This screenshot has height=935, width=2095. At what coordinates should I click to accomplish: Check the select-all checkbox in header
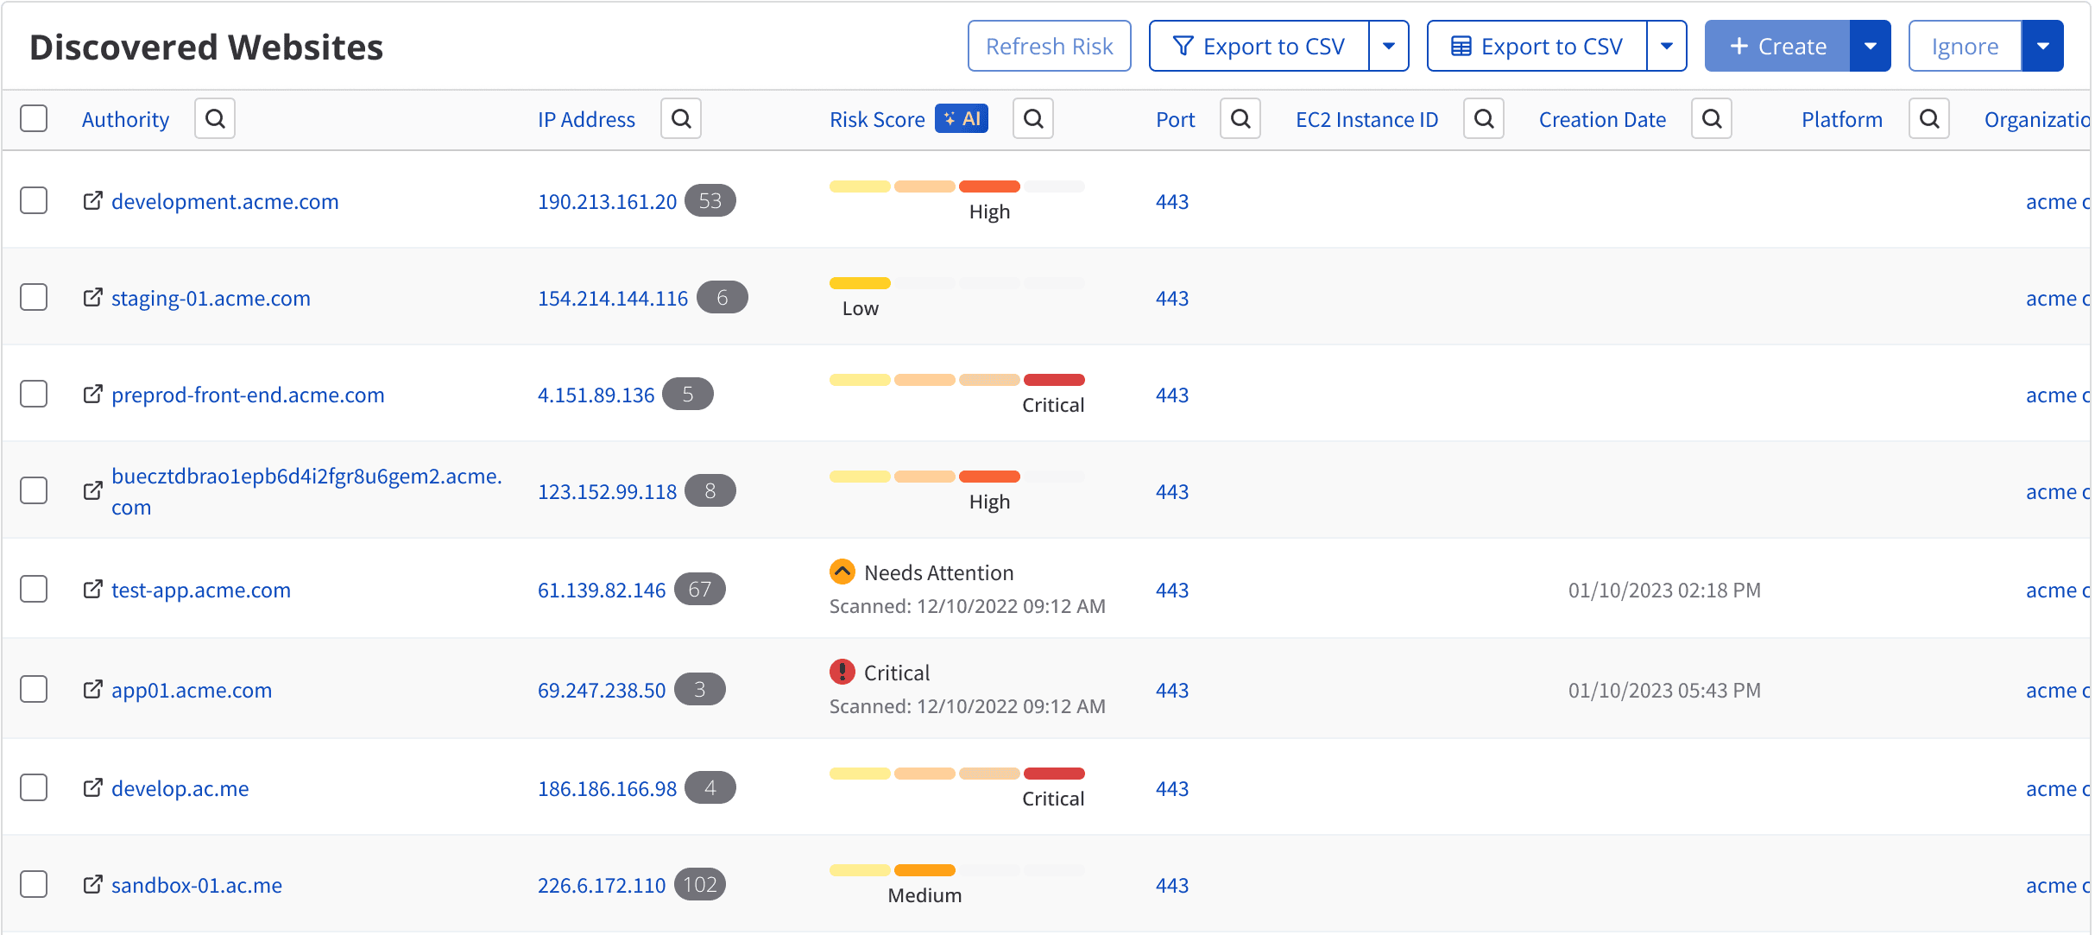pyautogui.click(x=34, y=118)
